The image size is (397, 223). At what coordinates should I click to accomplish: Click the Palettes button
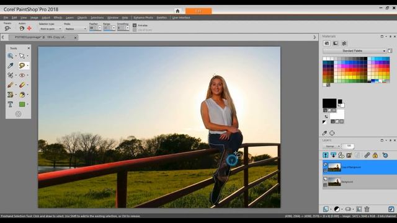pos(161,18)
